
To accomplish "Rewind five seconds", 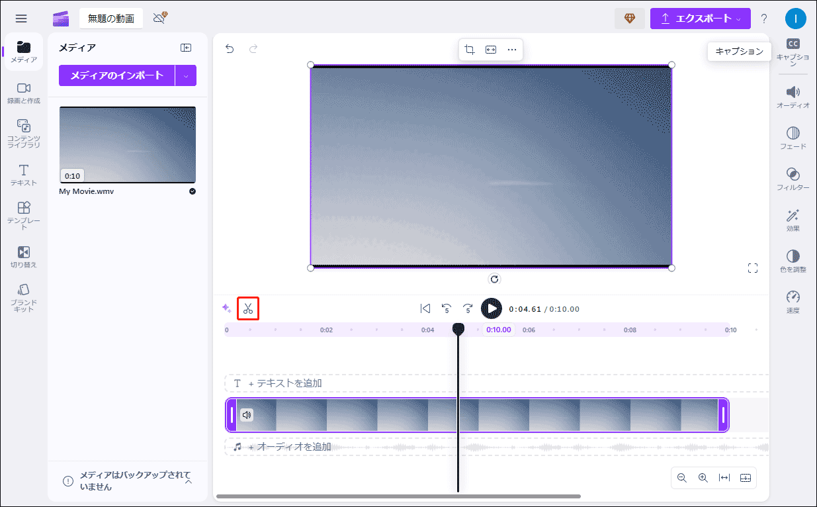I will pyautogui.click(x=447, y=308).
